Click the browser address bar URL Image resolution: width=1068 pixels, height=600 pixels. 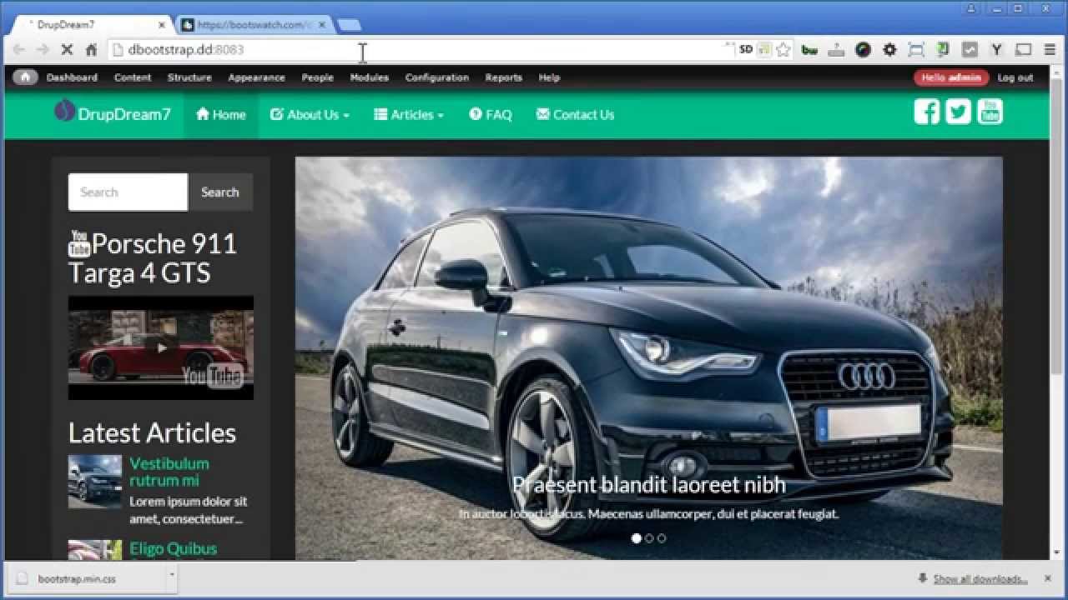[x=185, y=50]
